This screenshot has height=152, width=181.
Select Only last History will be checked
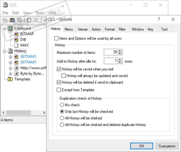[62, 112]
